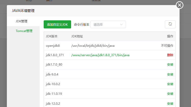Switch to the Tomcat管理 tab

[x=24, y=31]
